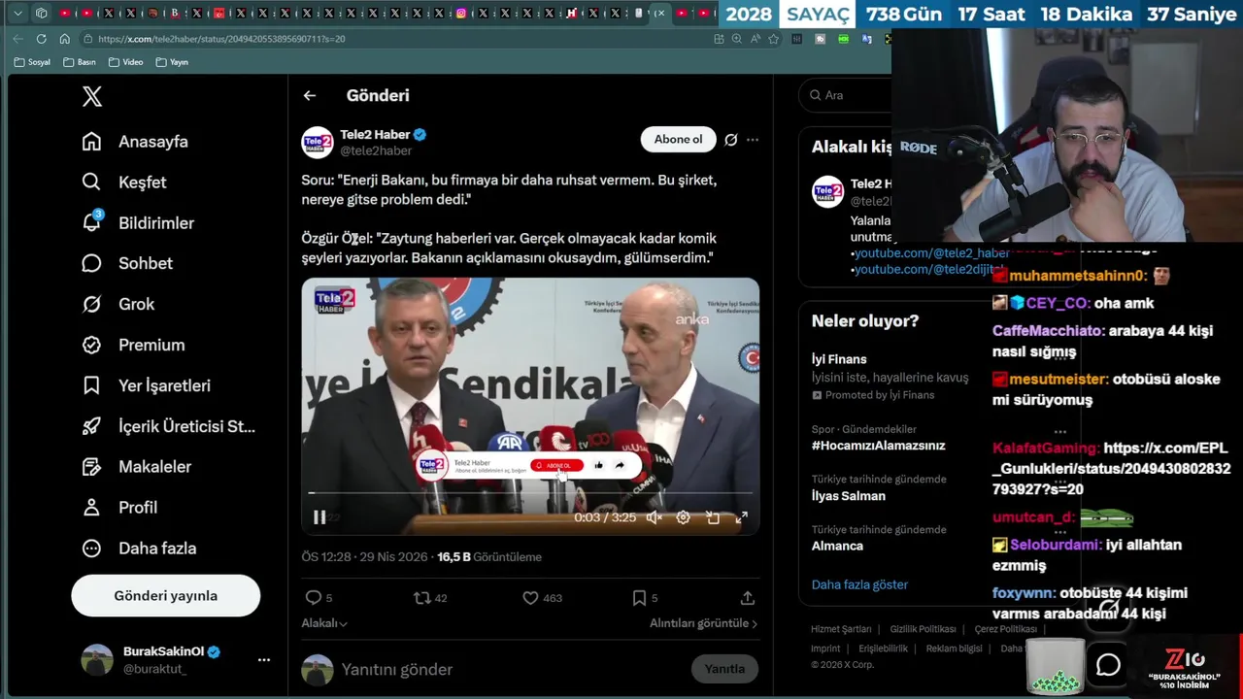Open Basın bookmarks folder
This screenshot has height=699, width=1243.
pos(80,62)
